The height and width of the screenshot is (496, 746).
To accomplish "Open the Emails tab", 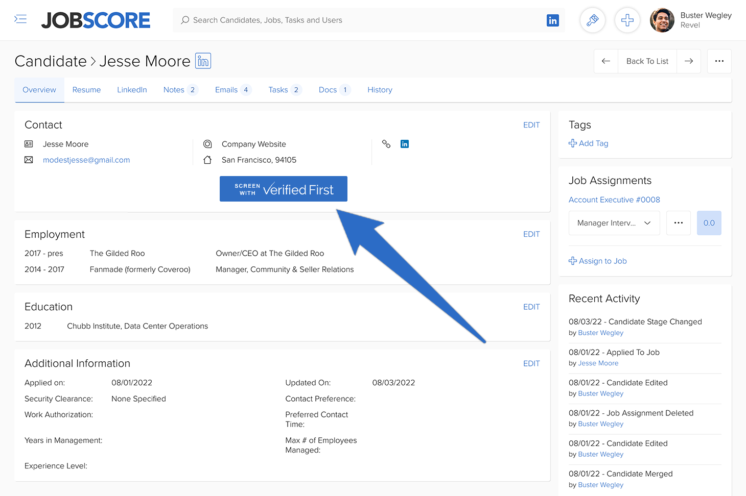I will click(233, 90).
